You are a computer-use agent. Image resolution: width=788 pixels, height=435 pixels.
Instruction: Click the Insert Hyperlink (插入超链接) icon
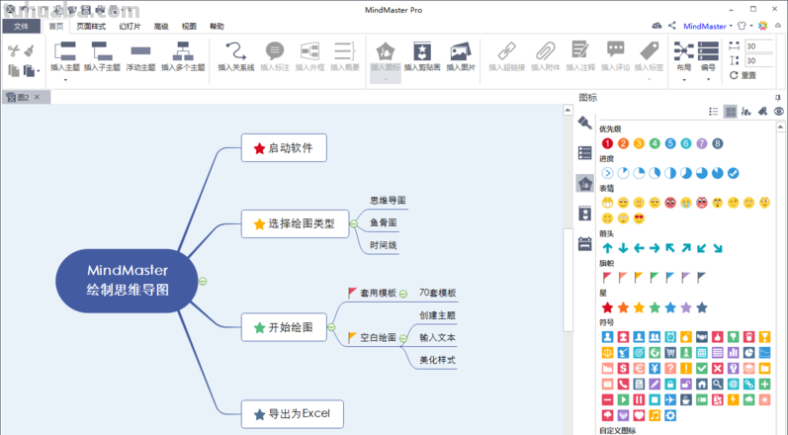[x=506, y=51]
